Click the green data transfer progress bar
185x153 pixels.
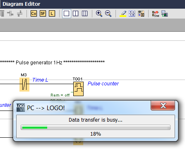coord(96,127)
